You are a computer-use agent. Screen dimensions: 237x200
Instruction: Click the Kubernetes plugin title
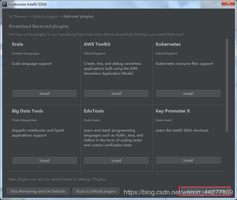point(168,44)
